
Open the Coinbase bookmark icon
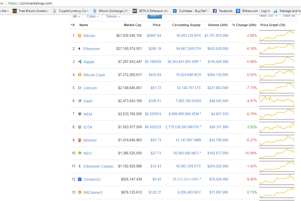pos(175,11)
